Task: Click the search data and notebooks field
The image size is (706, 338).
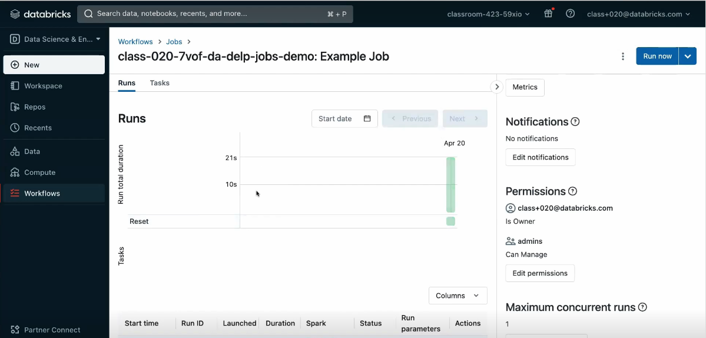Action: point(215,14)
